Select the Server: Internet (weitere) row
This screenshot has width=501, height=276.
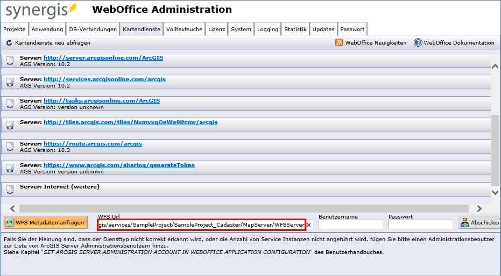pyautogui.click(x=246, y=190)
